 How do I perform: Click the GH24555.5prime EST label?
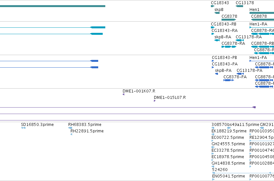tap(228, 144)
